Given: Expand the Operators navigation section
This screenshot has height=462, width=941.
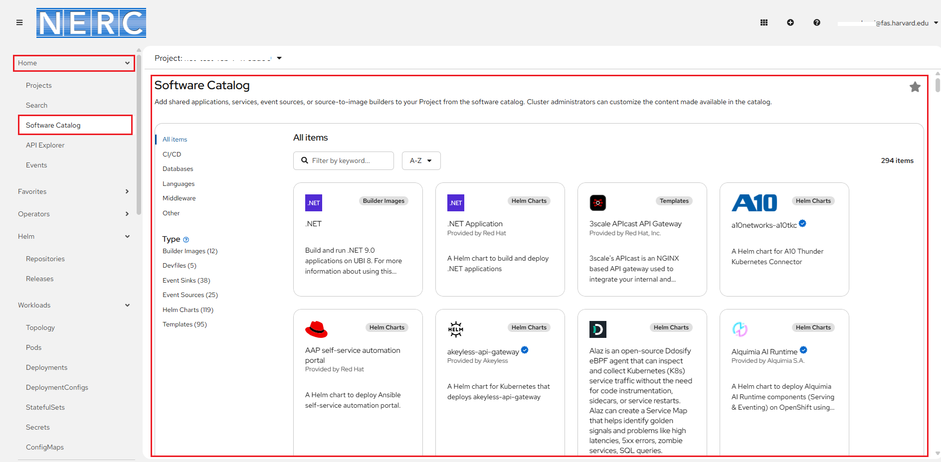Looking at the screenshot, I should [73, 214].
